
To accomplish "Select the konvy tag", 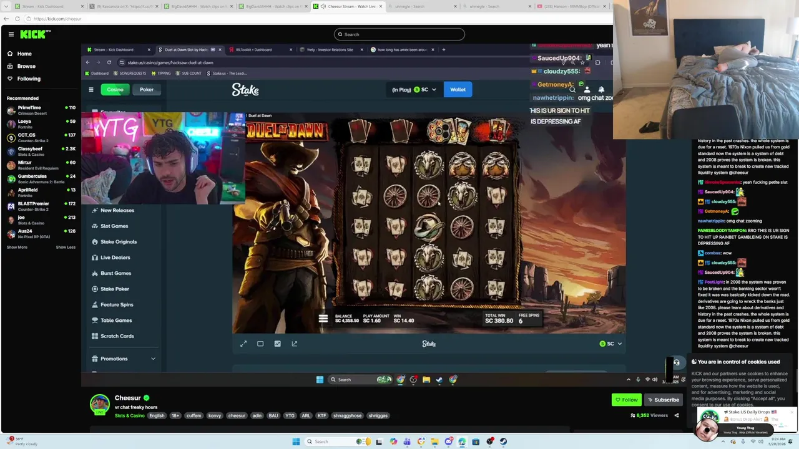I will click(215, 415).
